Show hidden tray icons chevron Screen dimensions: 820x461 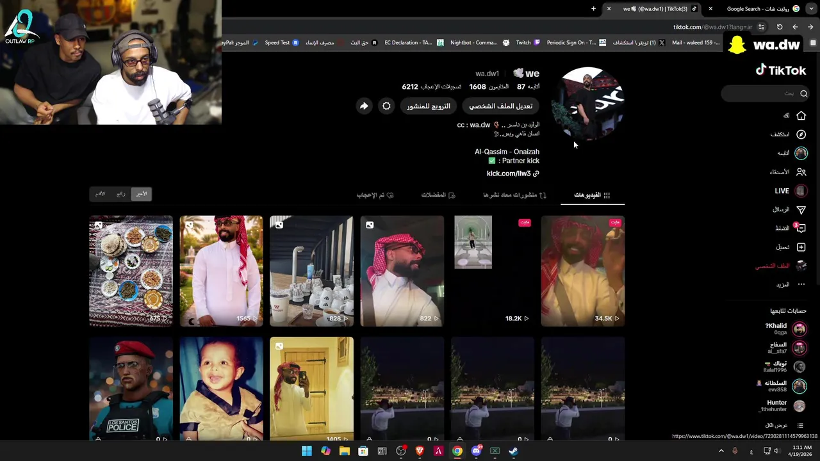pos(721,451)
